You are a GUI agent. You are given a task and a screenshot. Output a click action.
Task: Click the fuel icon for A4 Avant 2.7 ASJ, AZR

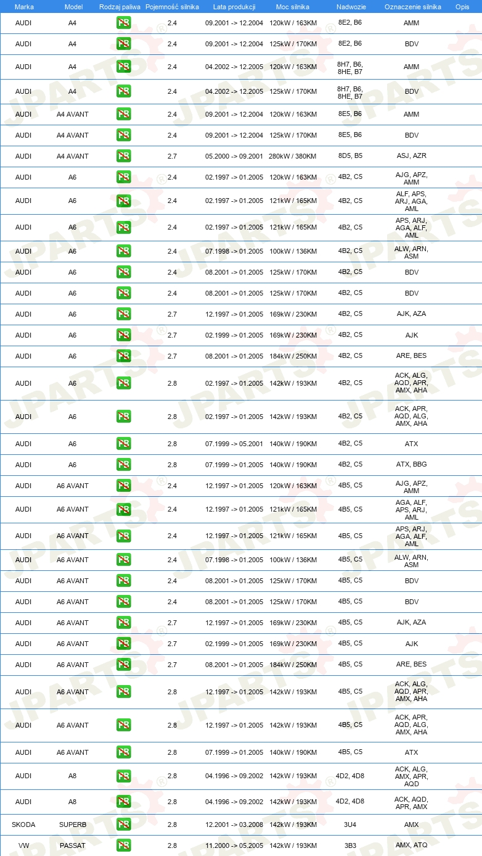pyautogui.click(x=124, y=156)
